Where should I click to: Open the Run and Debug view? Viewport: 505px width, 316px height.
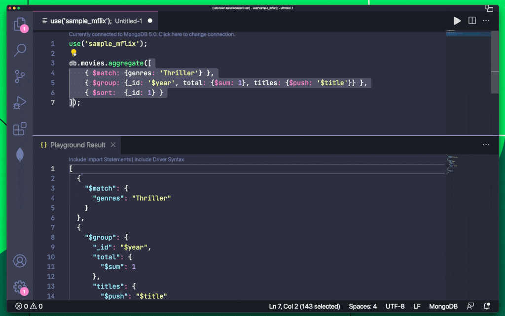pyautogui.click(x=20, y=103)
